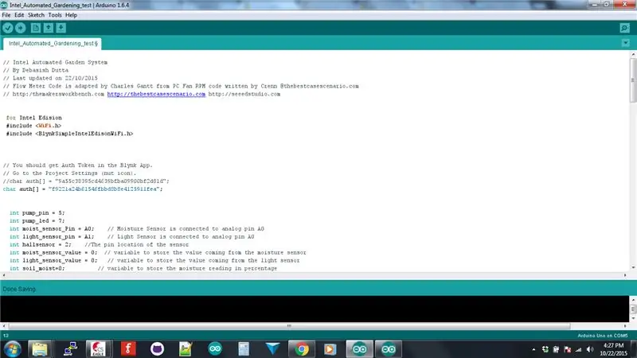
Task: Click the Open sketch up-arrow icon
Action: (x=49, y=28)
